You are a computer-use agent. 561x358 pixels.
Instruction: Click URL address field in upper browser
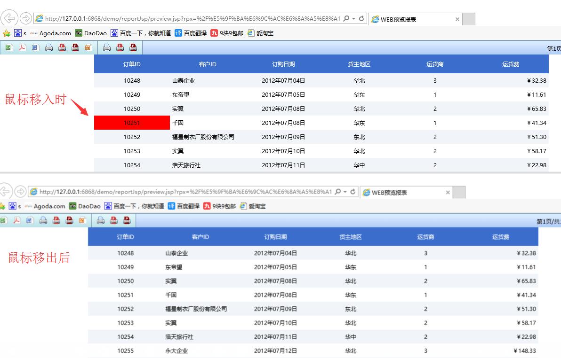pyautogui.click(x=188, y=19)
